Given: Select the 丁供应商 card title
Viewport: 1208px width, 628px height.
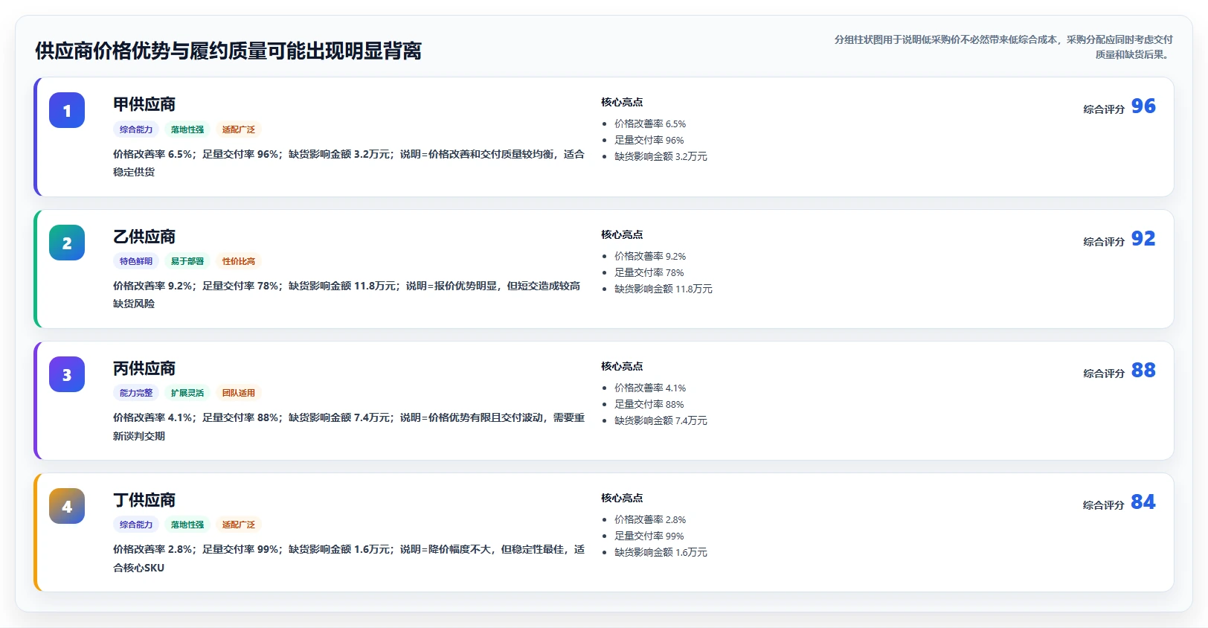Looking at the screenshot, I should (144, 500).
